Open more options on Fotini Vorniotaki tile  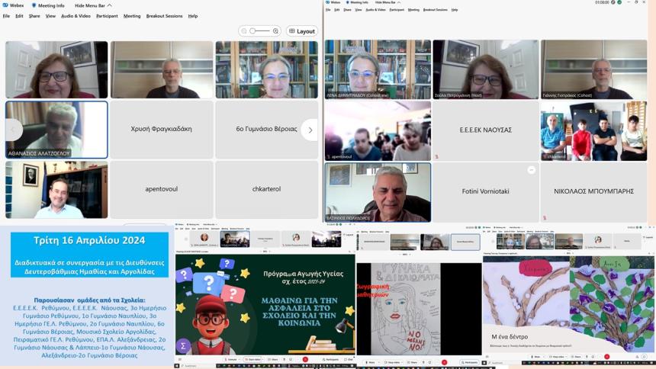[x=532, y=170]
